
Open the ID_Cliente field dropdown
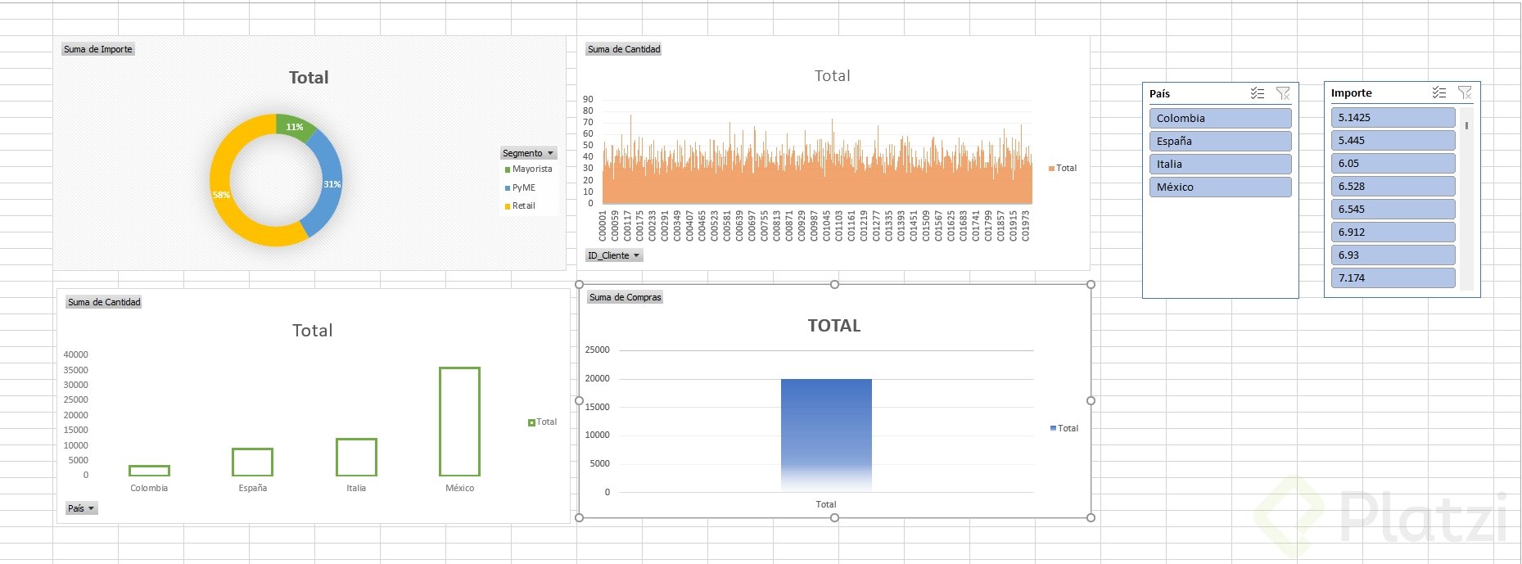613,255
